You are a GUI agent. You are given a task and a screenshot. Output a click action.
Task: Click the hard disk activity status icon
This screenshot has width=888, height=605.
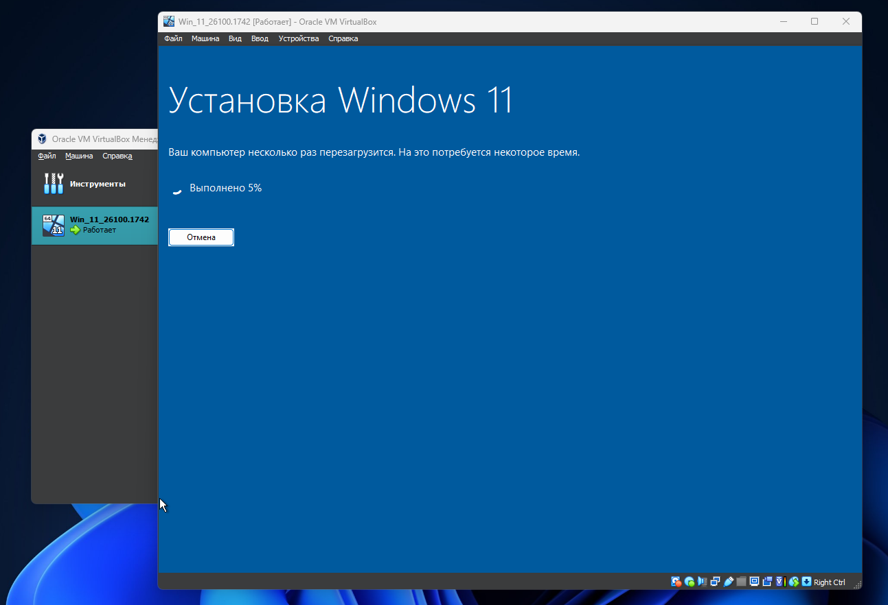click(x=676, y=582)
